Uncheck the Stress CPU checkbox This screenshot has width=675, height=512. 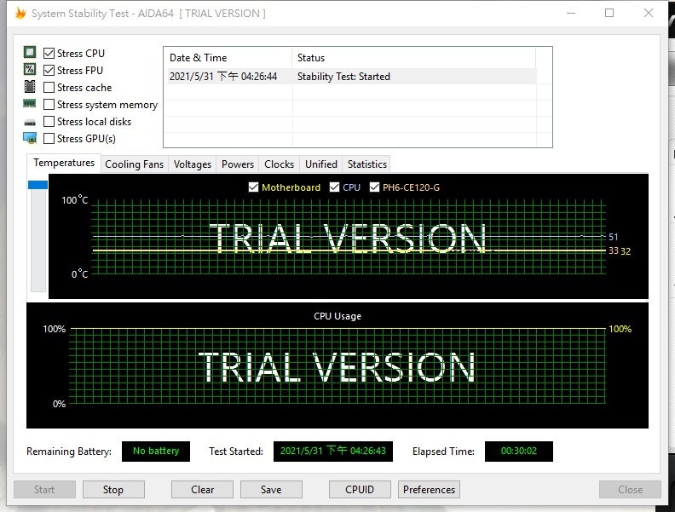(x=49, y=54)
